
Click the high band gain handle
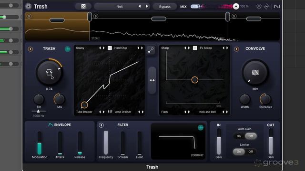pos(254,19)
